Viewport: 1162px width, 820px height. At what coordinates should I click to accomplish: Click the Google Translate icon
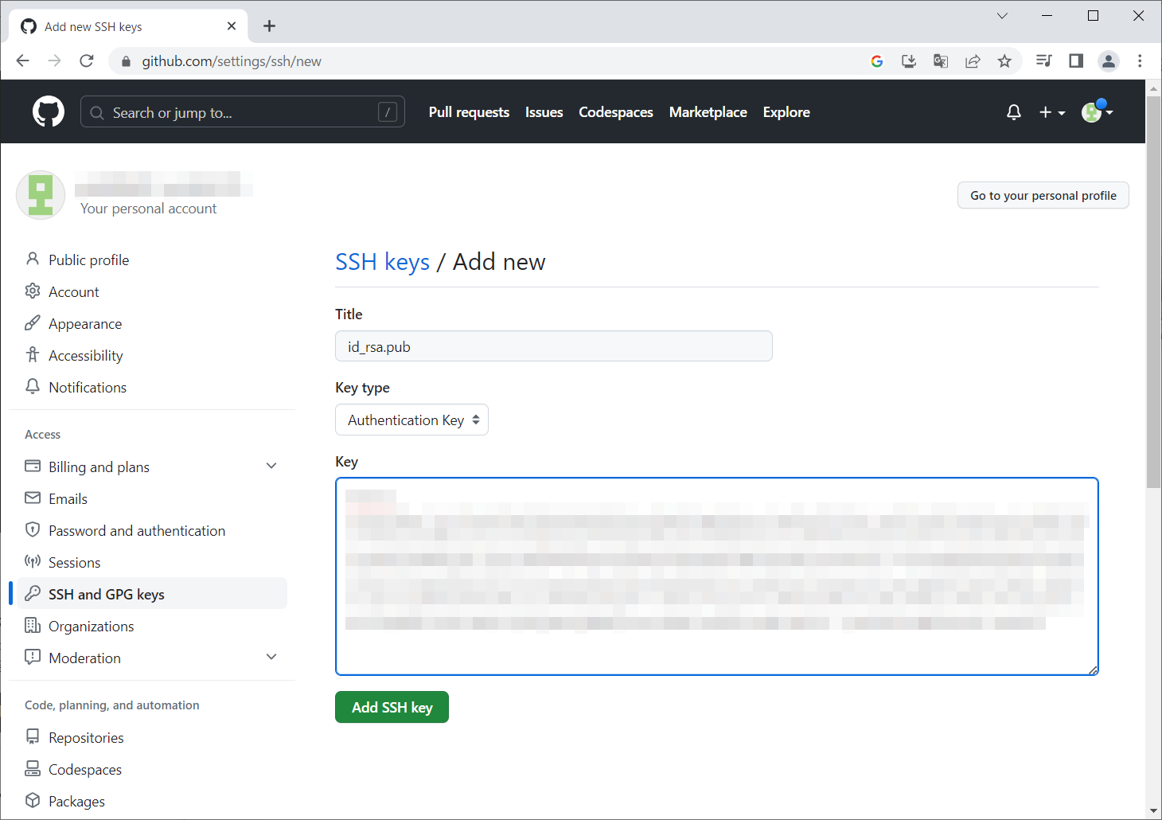click(941, 61)
